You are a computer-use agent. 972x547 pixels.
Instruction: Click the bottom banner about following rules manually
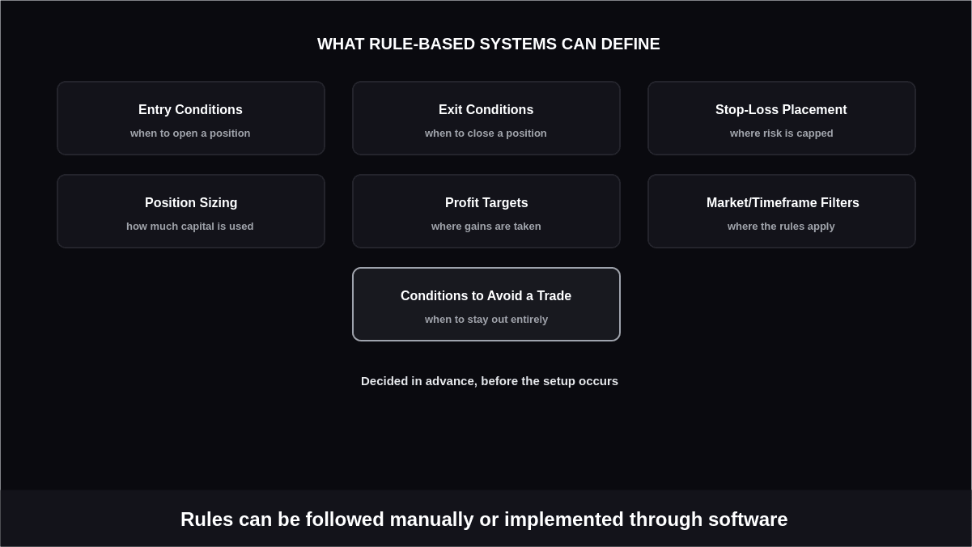coord(486,519)
